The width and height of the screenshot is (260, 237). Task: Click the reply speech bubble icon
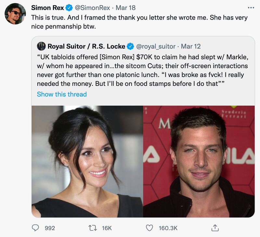(x=35, y=228)
